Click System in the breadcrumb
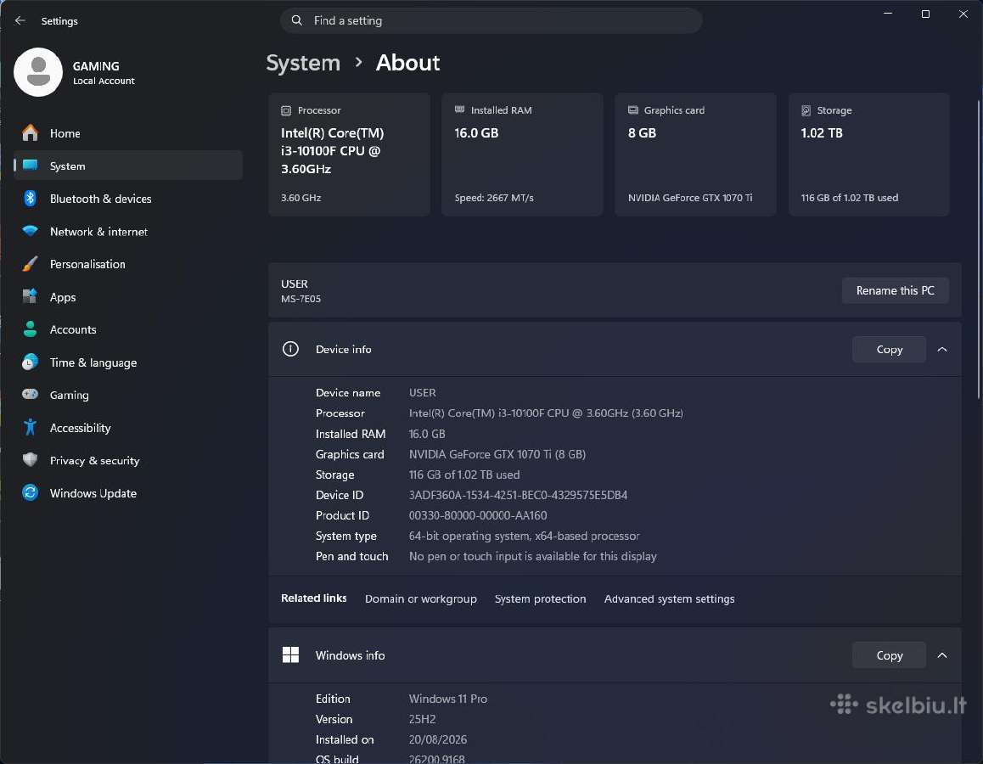The width and height of the screenshot is (983, 764). coord(303,63)
